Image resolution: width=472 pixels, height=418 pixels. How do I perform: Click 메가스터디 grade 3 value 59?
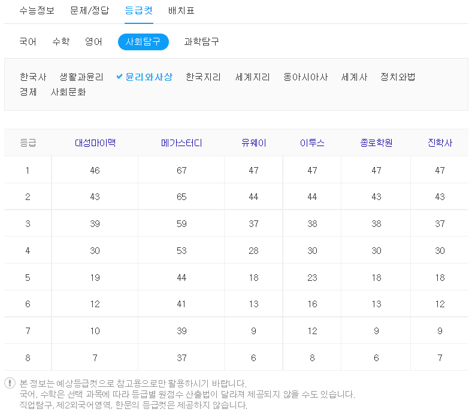181,223
